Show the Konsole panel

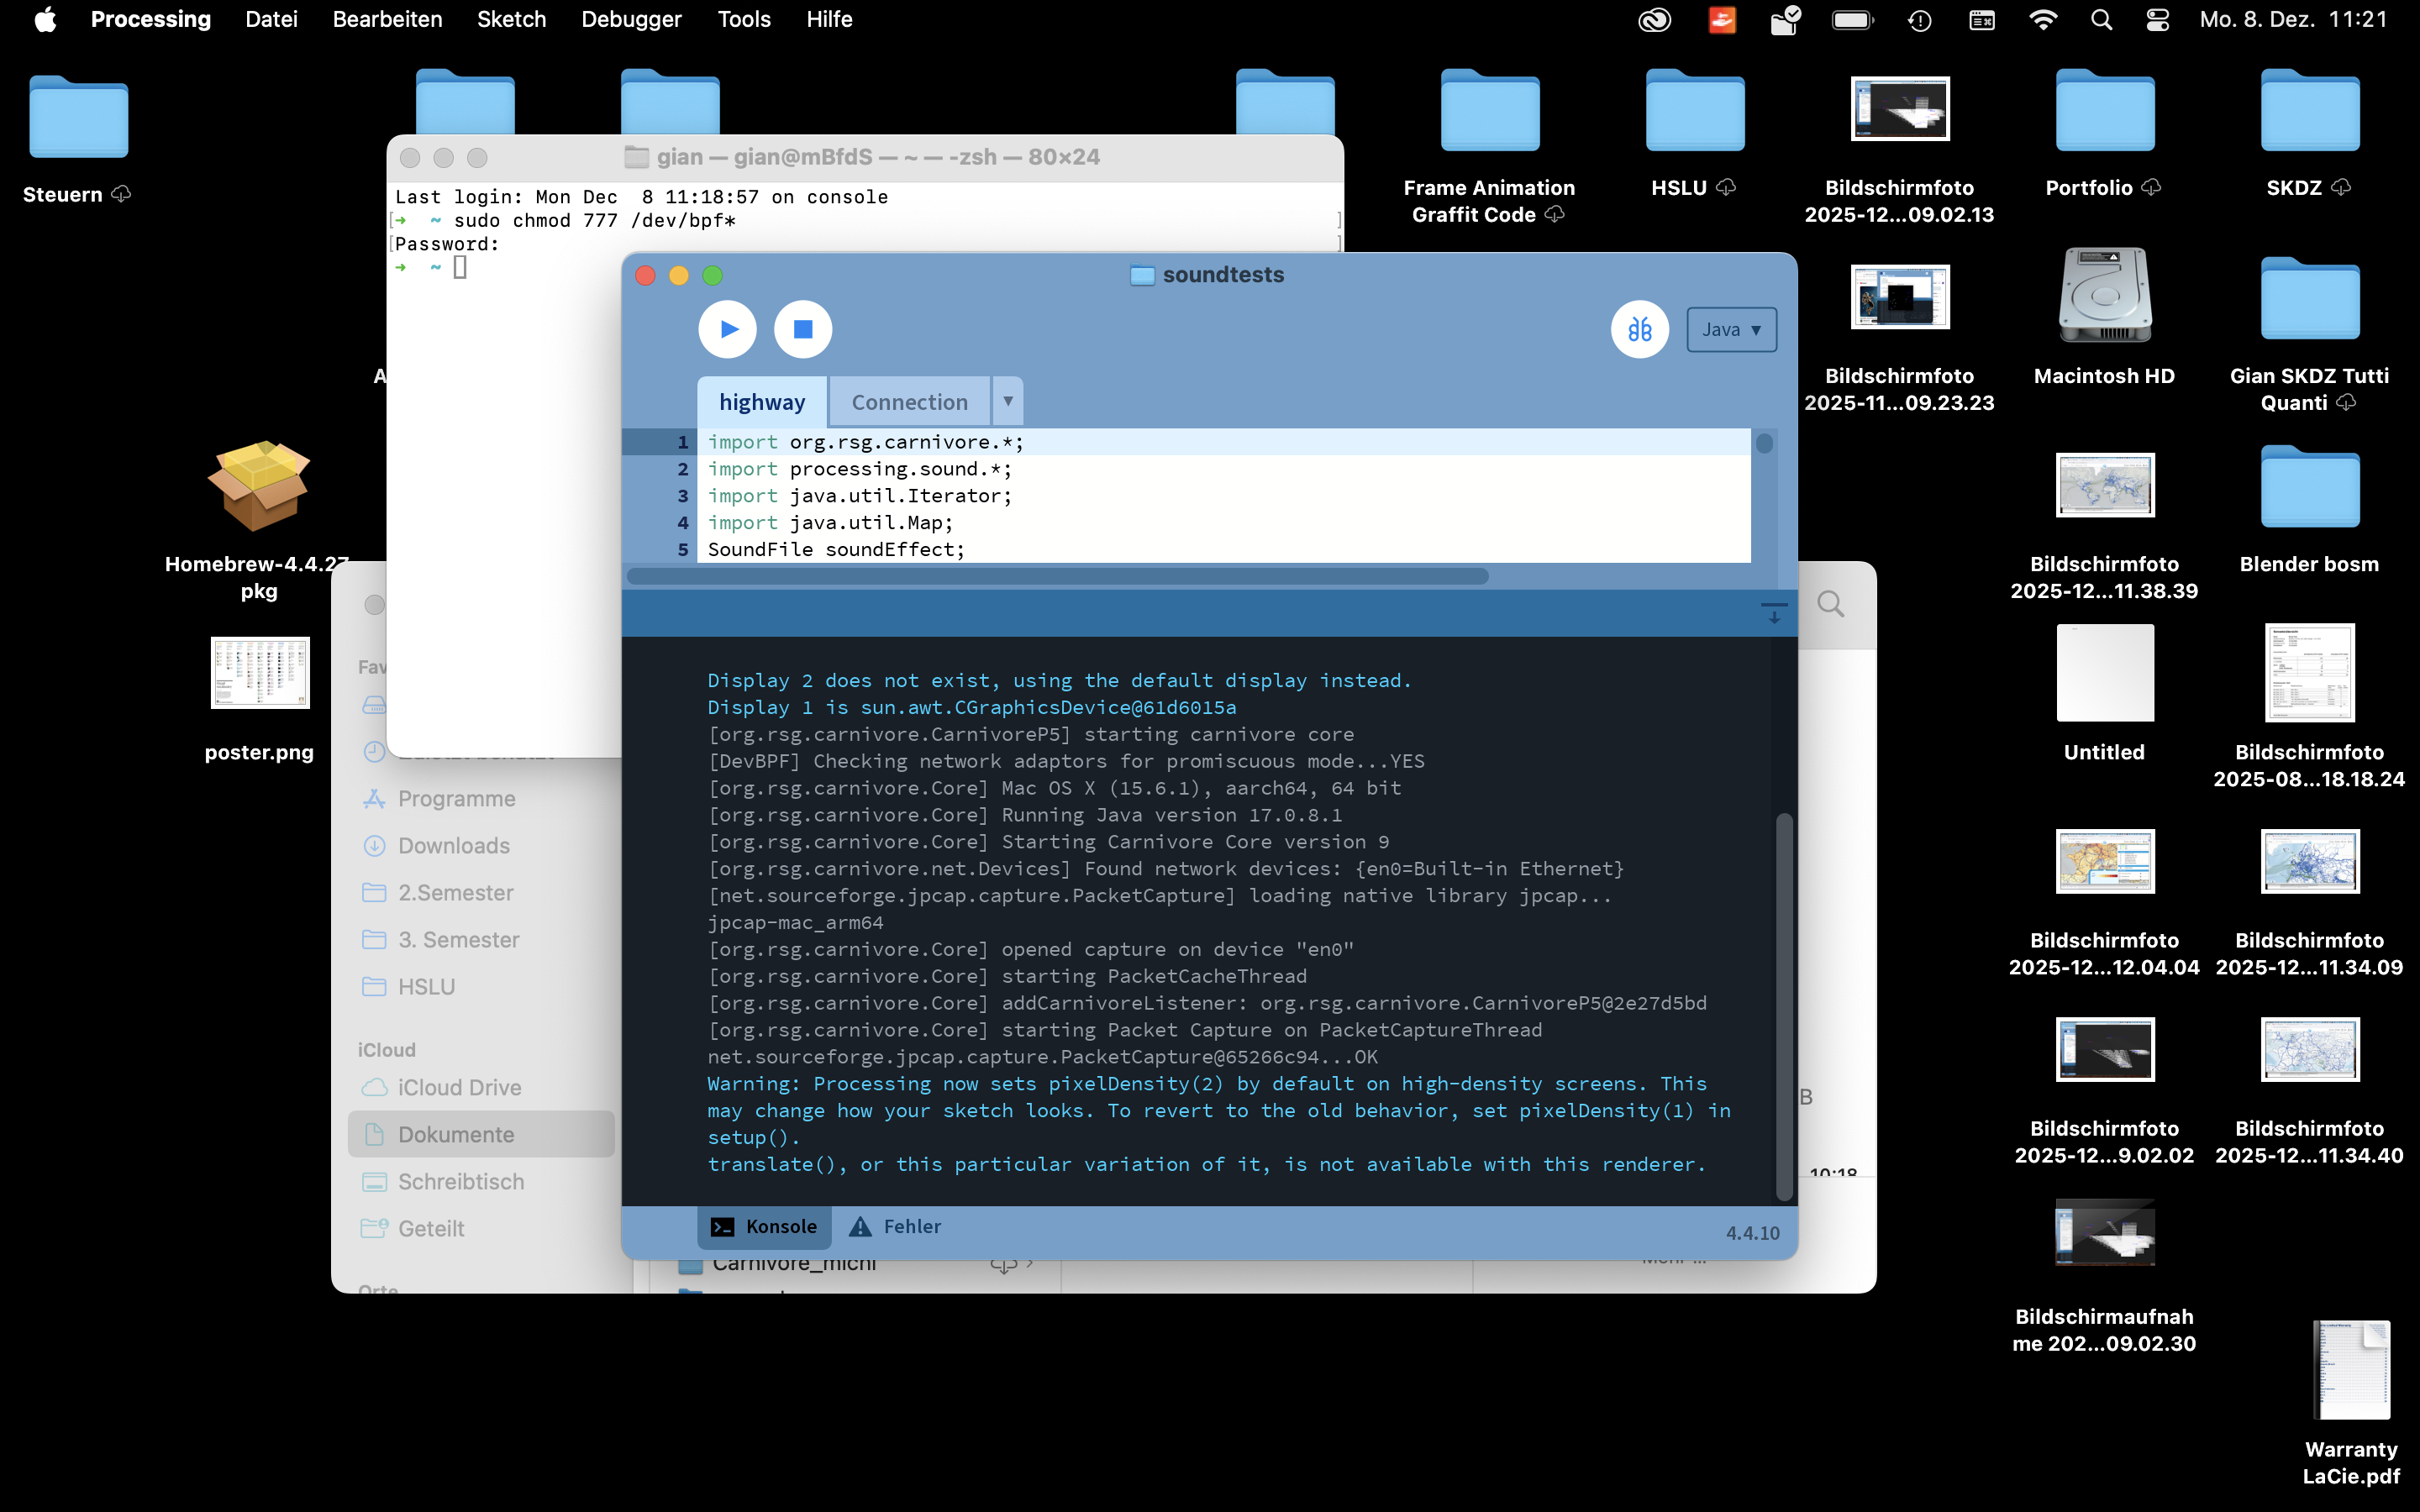(x=764, y=1226)
